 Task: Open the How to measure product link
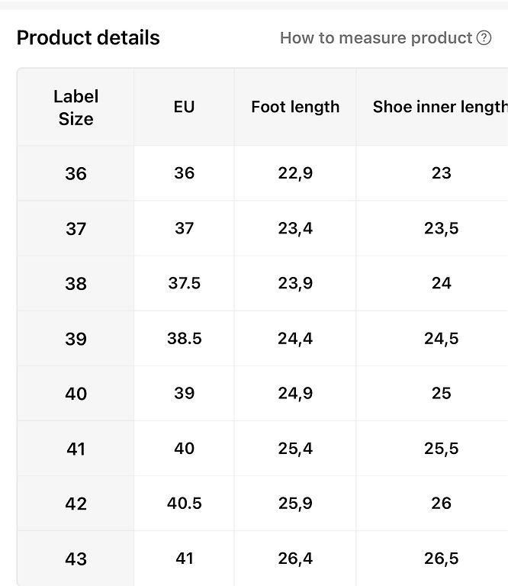376,38
